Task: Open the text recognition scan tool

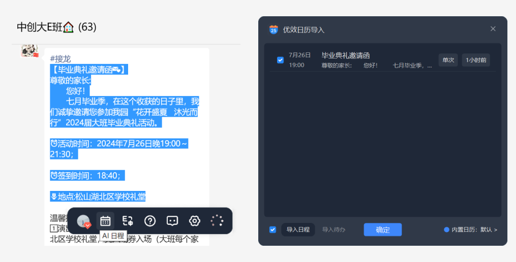Action: tap(128, 220)
